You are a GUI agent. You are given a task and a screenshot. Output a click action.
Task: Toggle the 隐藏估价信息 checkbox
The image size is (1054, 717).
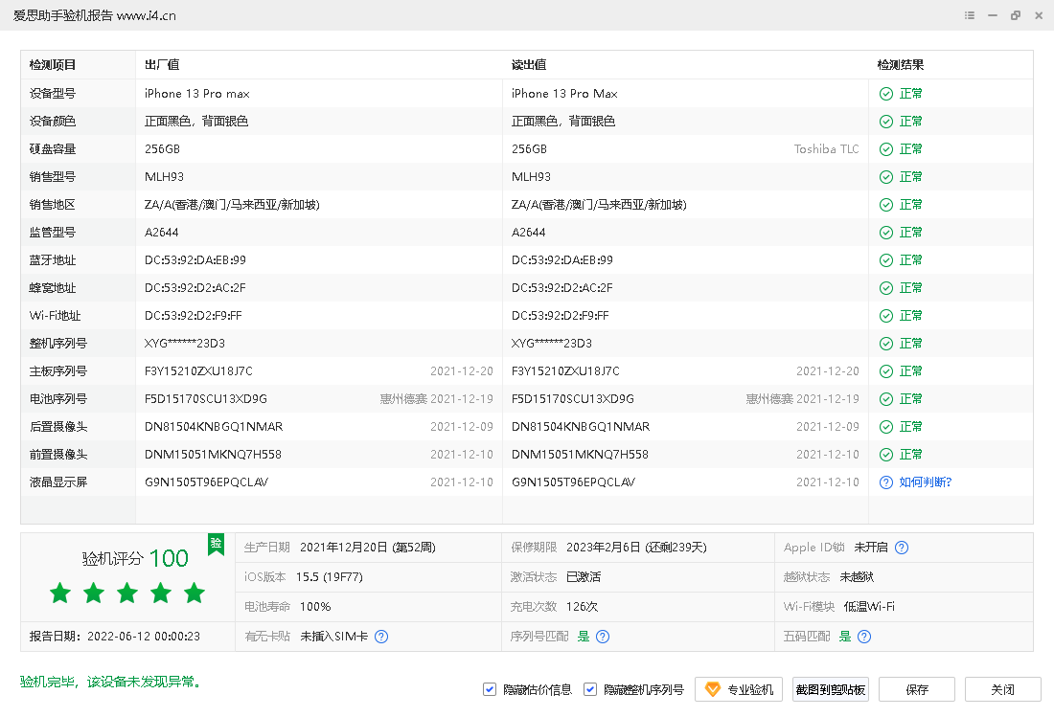[490, 689]
